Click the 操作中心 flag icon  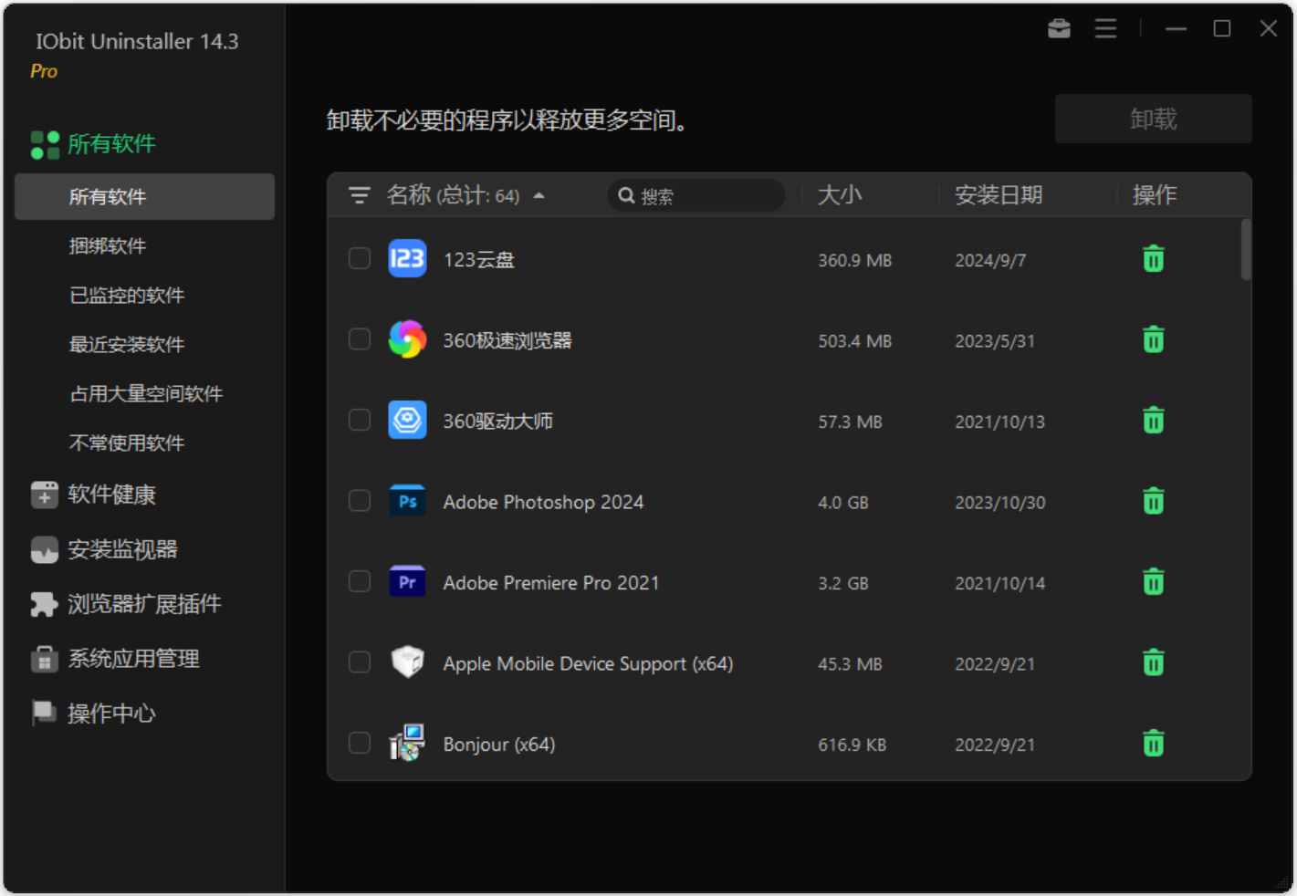pyautogui.click(x=45, y=714)
